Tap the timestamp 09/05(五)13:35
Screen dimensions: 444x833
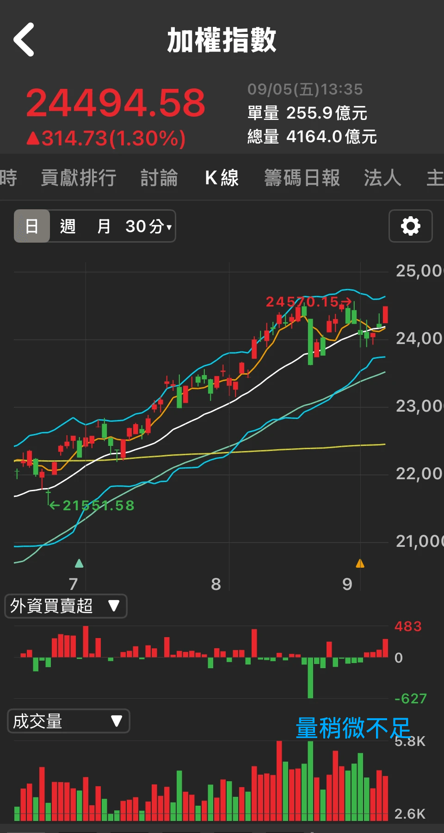[x=305, y=89]
